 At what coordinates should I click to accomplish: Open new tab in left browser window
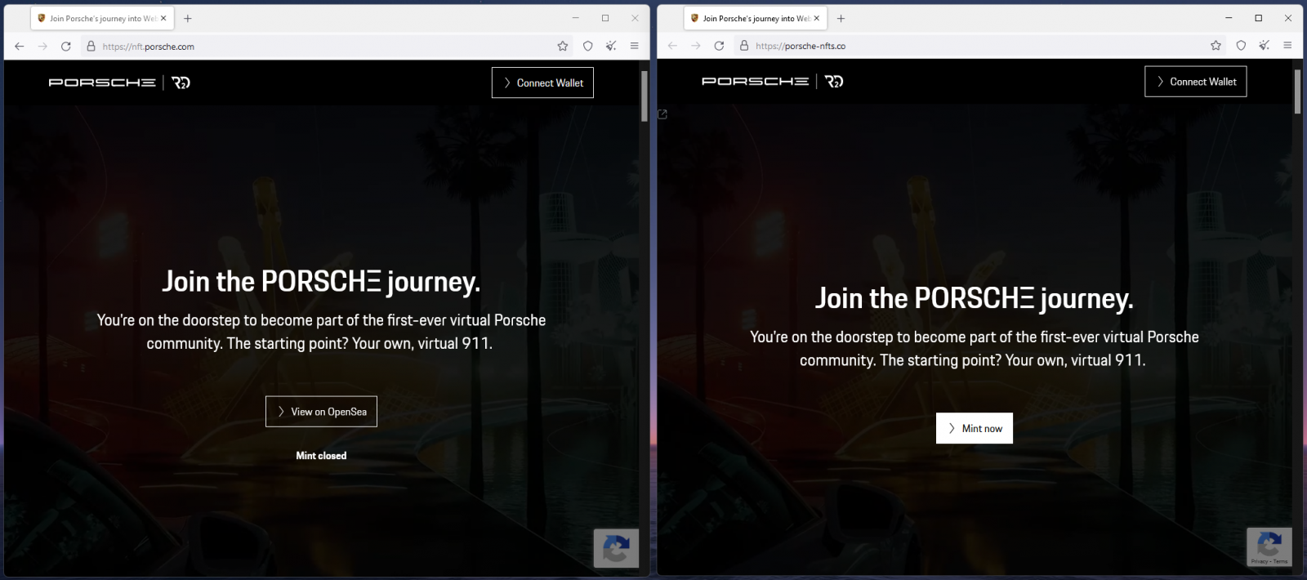188,18
